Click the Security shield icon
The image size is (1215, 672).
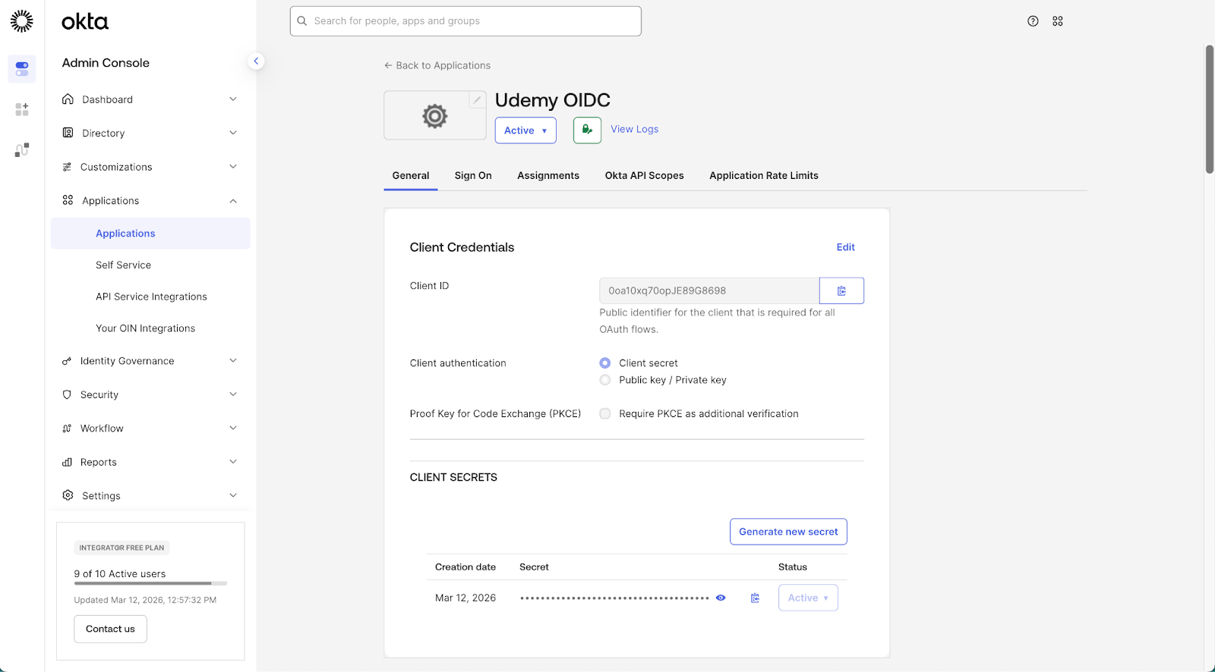tap(67, 394)
